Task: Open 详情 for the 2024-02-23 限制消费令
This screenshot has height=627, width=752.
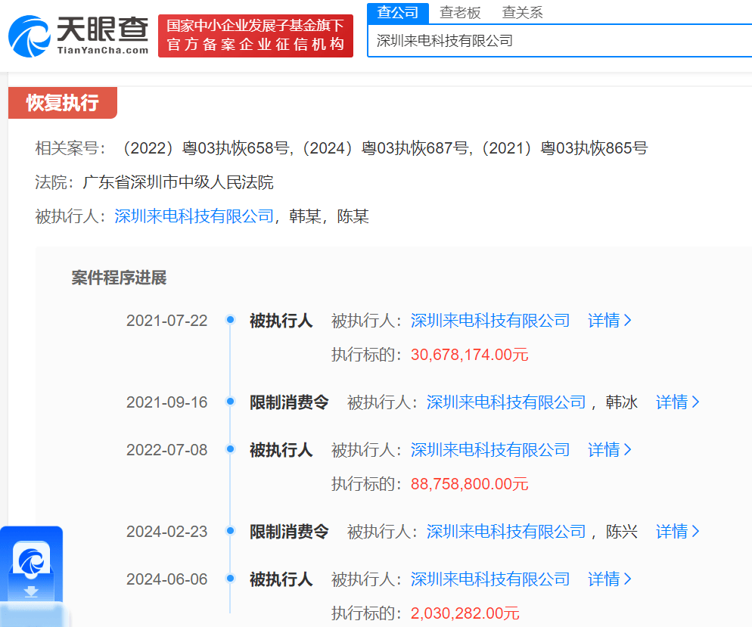Action: (677, 532)
